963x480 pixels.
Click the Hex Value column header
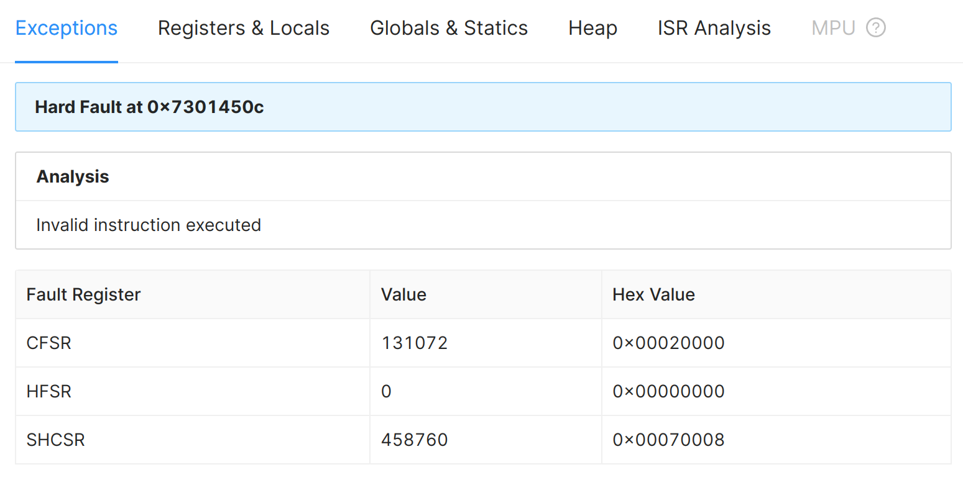(x=653, y=294)
